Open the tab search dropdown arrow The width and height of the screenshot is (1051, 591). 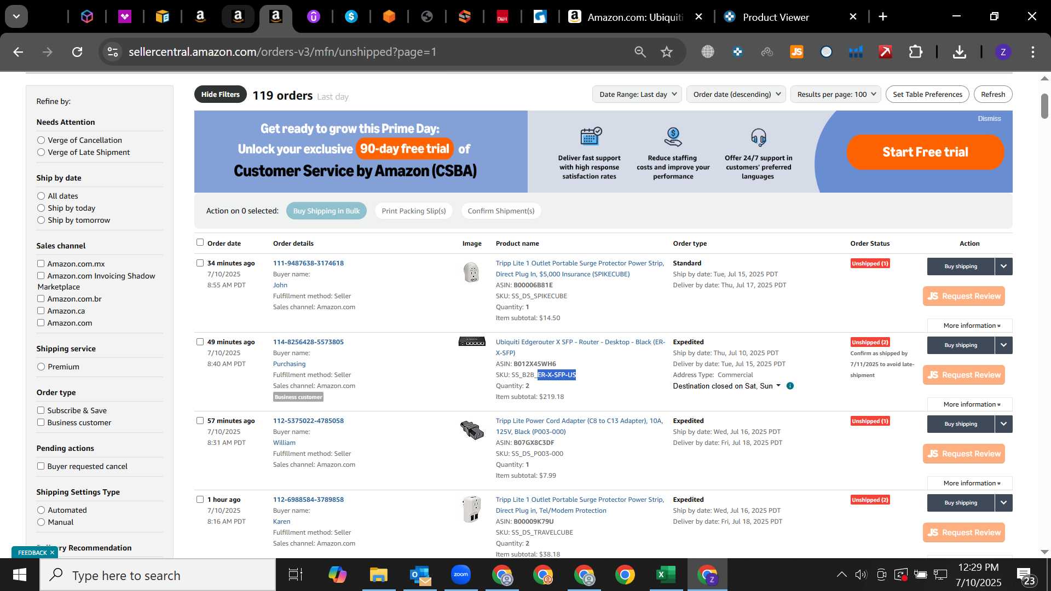click(16, 16)
